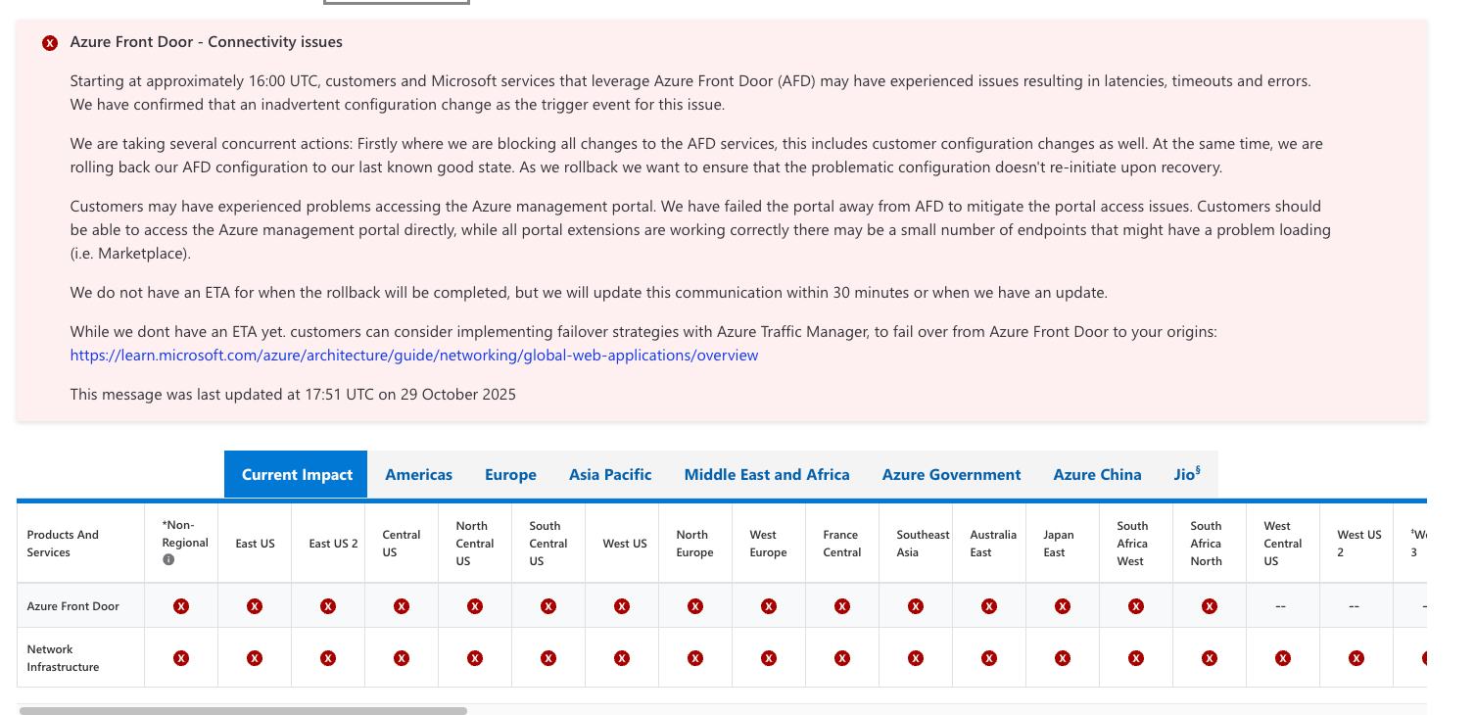Click Network Infrastructure Japan East status icon
Image resolution: width=1475 pixels, height=715 pixels.
click(x=1063, y=658)
